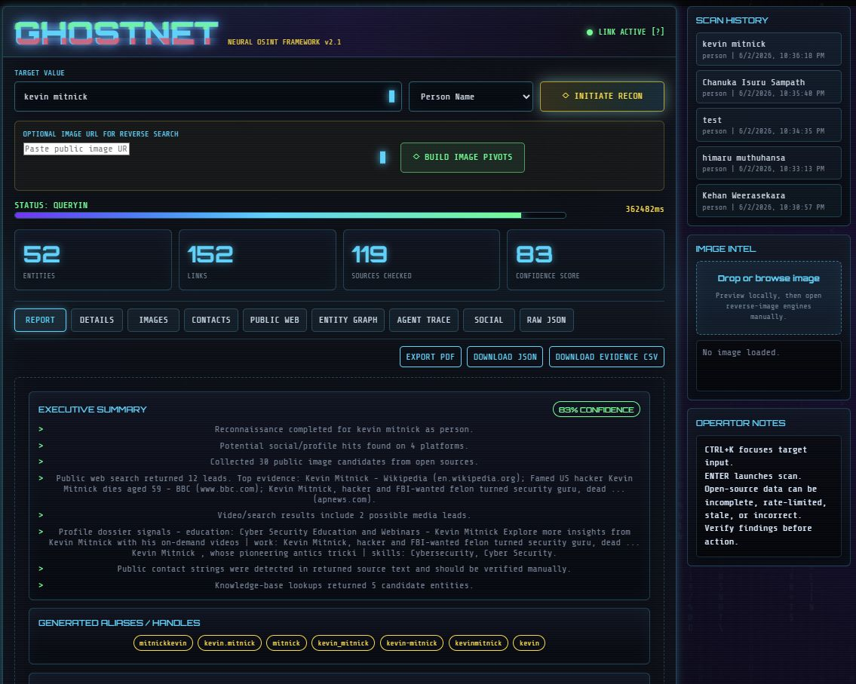Click the Drop or browse image zone
Screen dimensions: 856x684
(768, 298)
